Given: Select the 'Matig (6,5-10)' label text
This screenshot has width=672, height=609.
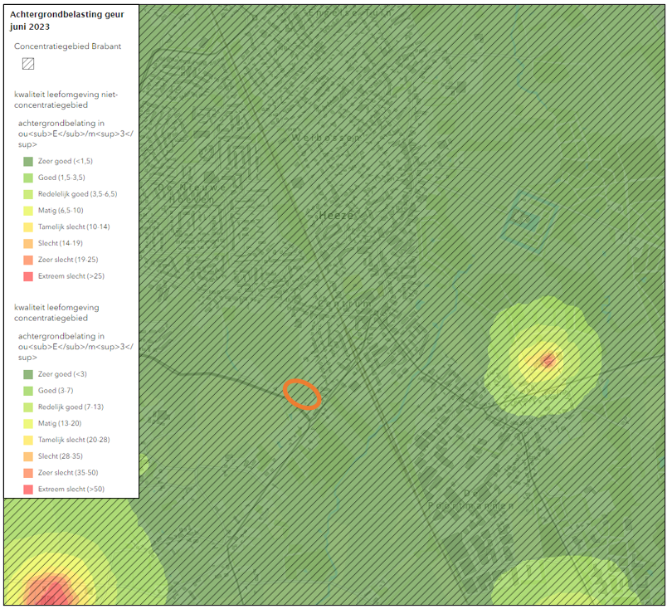Looking at the screenshot, I should 61,211.
